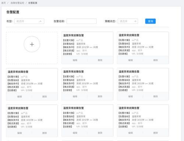Open the 机型 dropdown selector
Viewport: 184px width, 141px height.
click(x=29, y=21)
